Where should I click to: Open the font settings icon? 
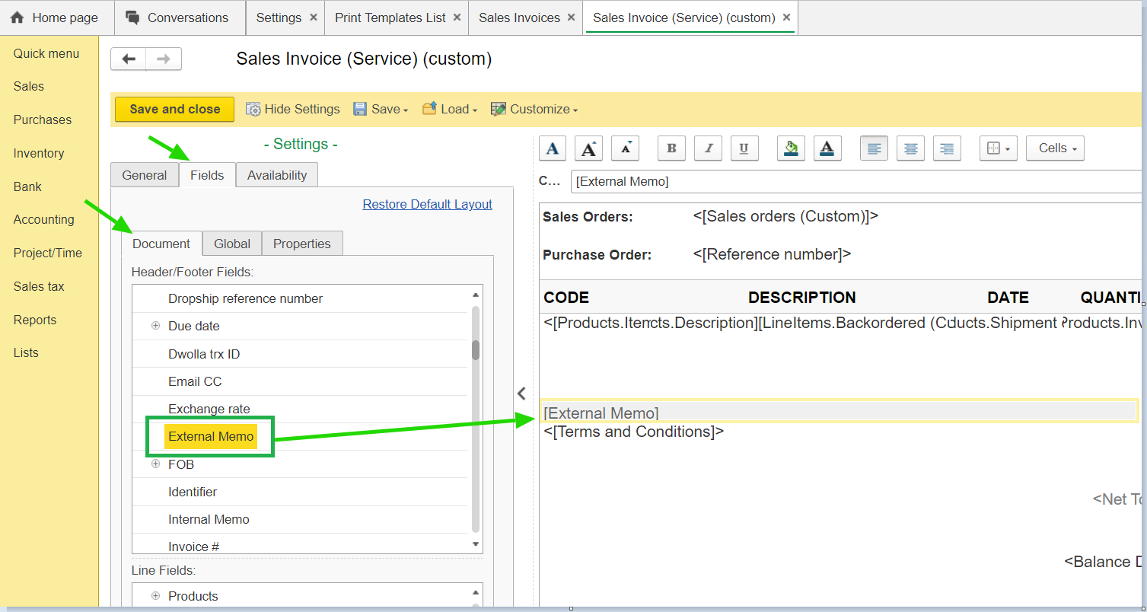click(553, 148)
